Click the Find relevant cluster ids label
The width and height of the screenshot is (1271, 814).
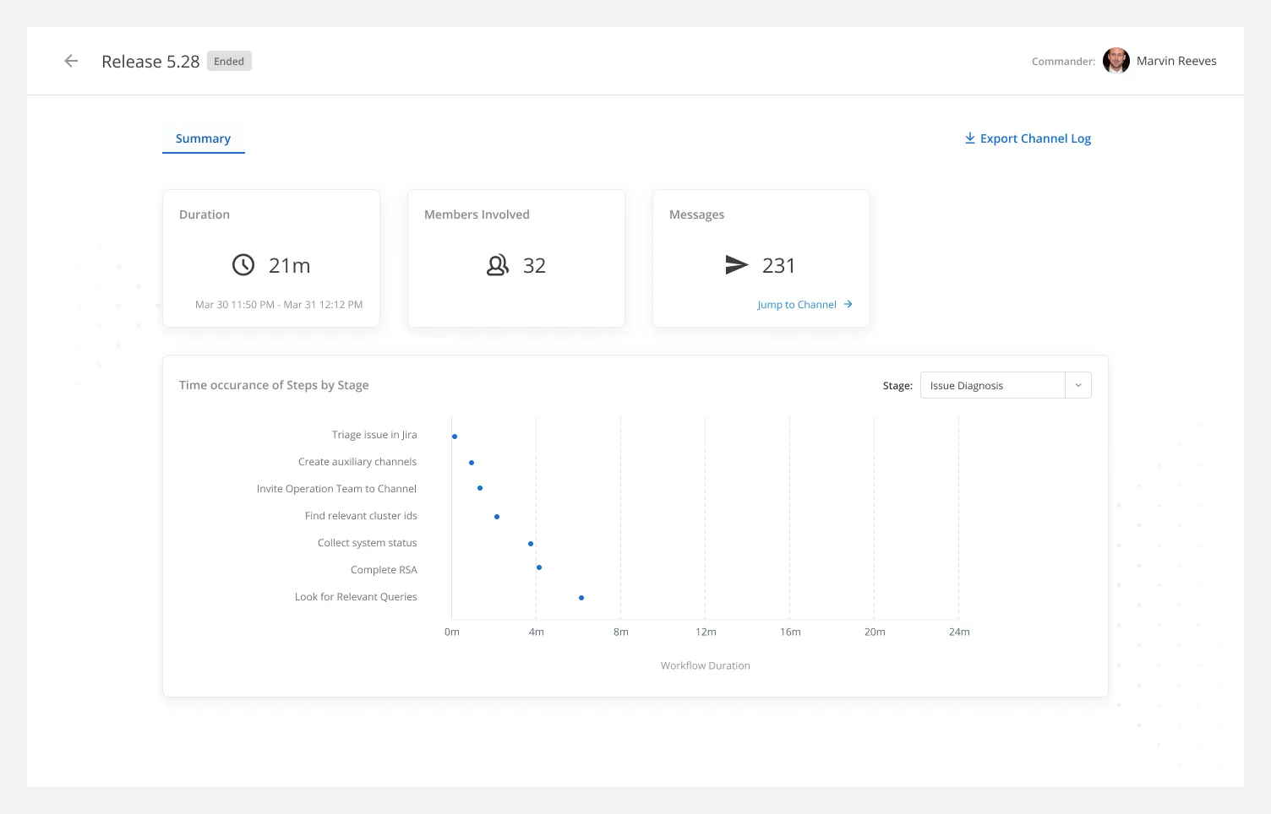[x=361, y=516]
